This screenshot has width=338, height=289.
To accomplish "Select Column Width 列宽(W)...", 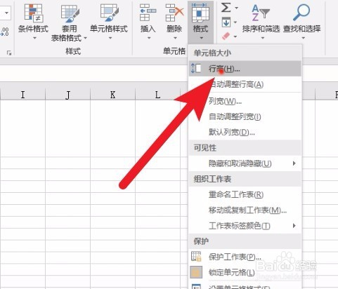I will [x=245, y=101].
